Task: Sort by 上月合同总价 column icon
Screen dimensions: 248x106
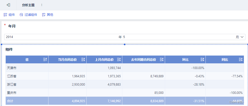Action: pos(119,59)
